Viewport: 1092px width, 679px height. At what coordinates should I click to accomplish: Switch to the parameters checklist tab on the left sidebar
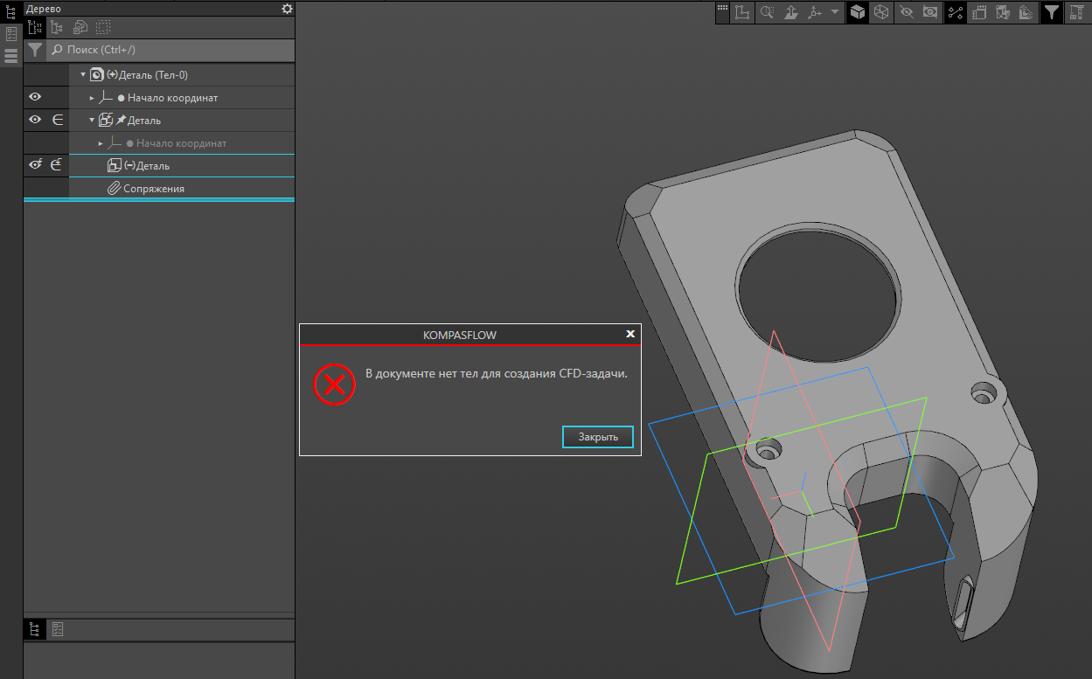pos(11,34)
